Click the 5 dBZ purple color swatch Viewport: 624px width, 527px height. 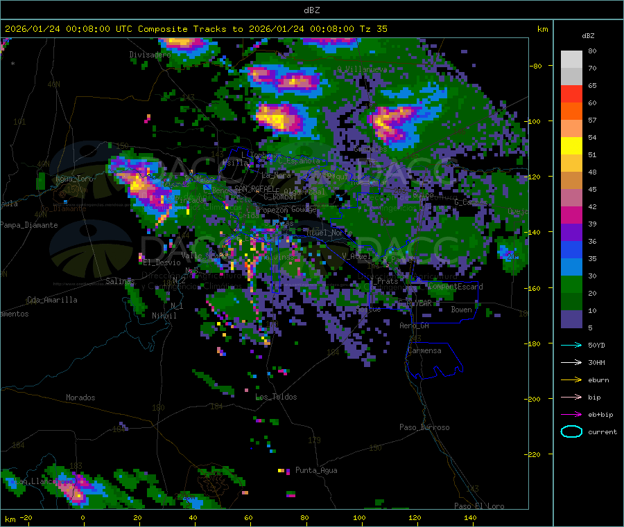tap(571, 319)
